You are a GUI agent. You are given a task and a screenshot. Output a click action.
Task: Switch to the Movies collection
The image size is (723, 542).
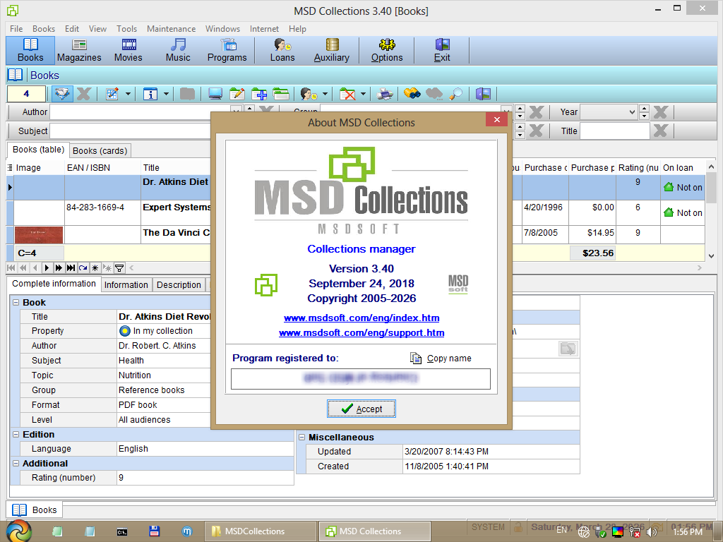(x=129, y=50)
